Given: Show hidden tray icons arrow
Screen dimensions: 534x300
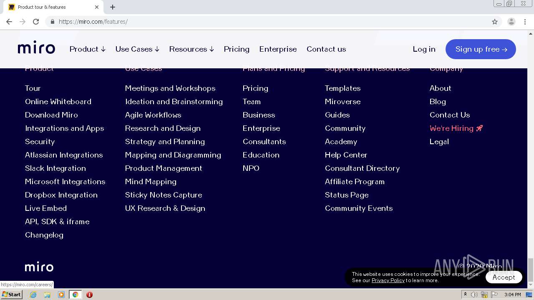Looking at the screenshot, I should point(465,295).
